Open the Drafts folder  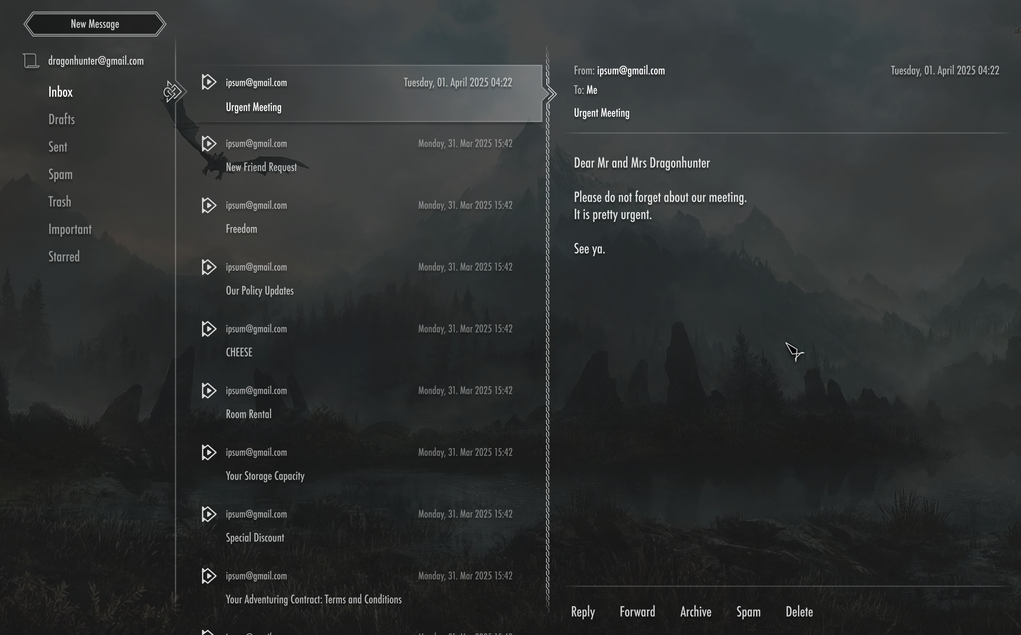(x=62, y=119)
